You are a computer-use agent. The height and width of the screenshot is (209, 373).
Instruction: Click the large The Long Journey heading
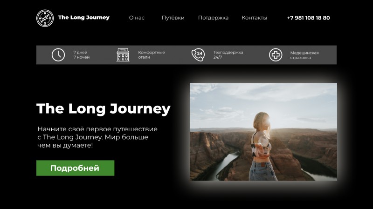click(x=104, y=109)
